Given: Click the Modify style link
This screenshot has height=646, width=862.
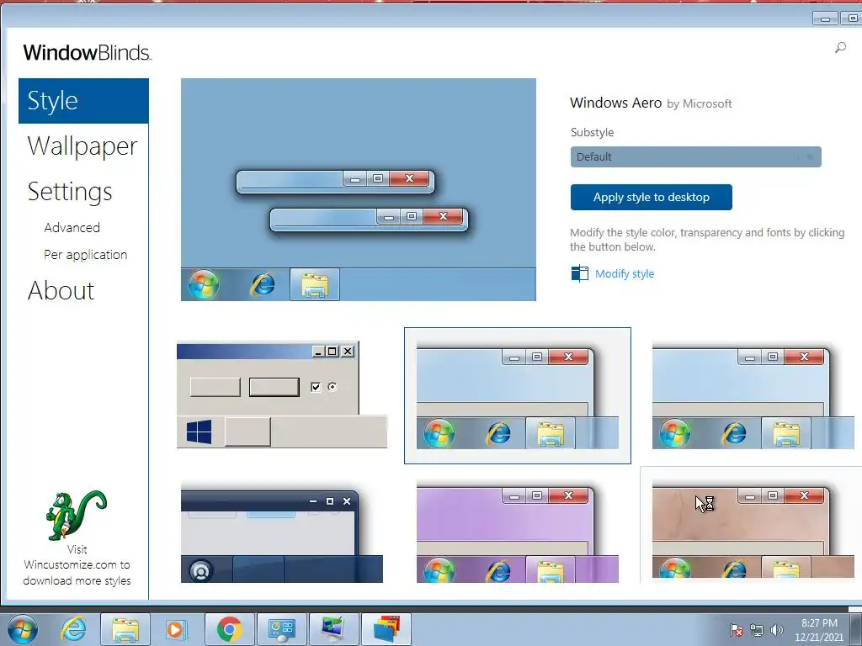Looking at the screenshot, I should coord(625,273).
